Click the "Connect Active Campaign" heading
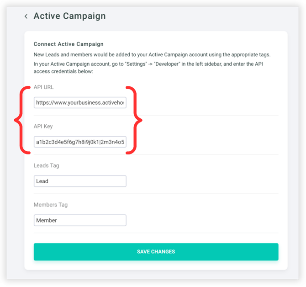306x287 pixels. click(x=69, y=44)
